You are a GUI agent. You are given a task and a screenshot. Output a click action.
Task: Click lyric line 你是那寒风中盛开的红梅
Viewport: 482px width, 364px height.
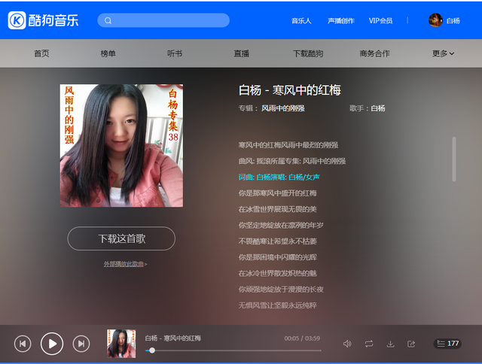point(278,193)
